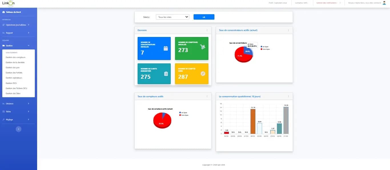
Task: Select the compteurs installés tile value 273
Action: [x=183, y=50]
